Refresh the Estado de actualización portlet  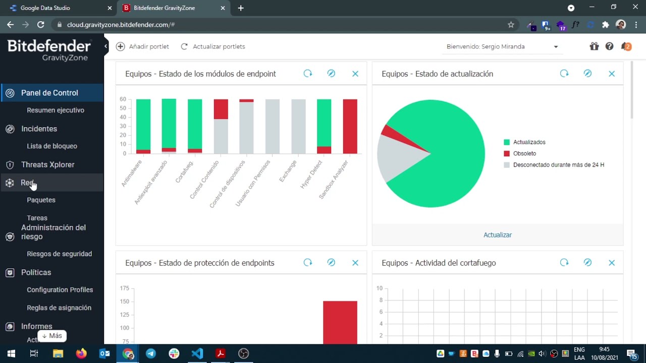point(564,74)
